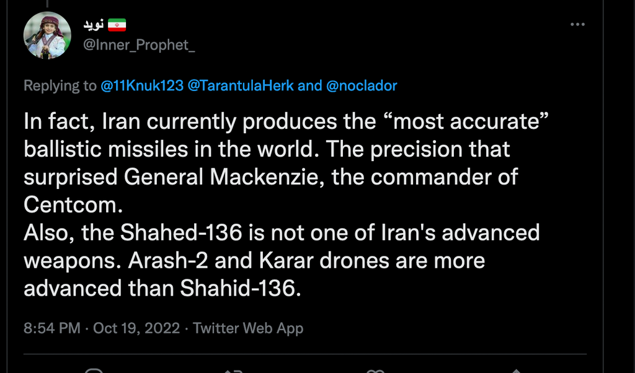Visit the @Inner_Prophet_ handle
This screenshot has height=373, width=635.
point(140,46)
